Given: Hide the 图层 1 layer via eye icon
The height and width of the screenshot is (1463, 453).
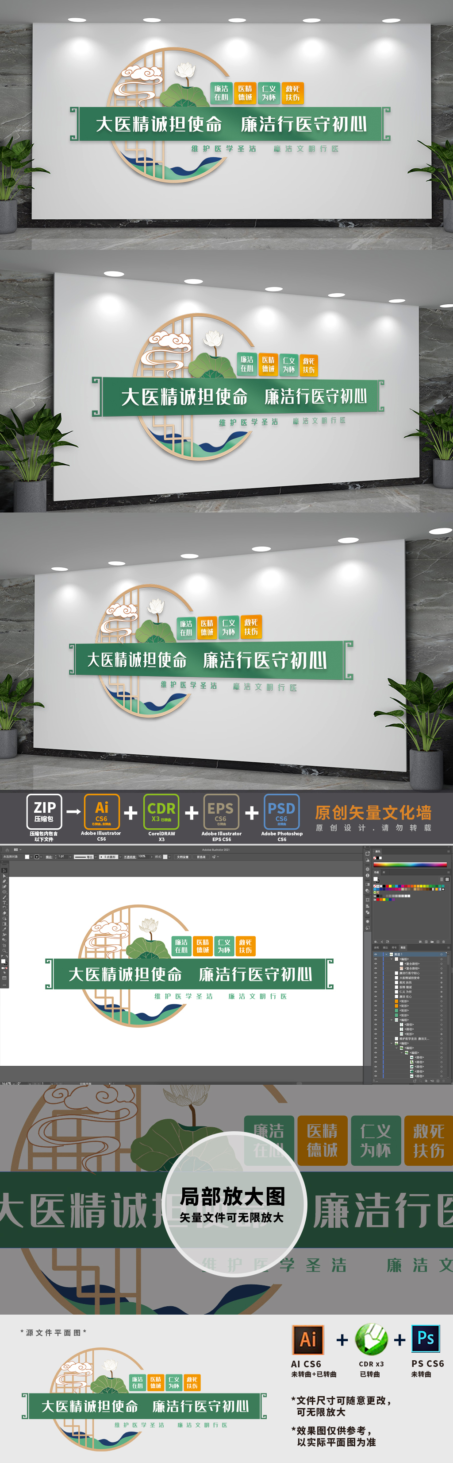Looking at the screenshot, I should [x=376, y=955].
